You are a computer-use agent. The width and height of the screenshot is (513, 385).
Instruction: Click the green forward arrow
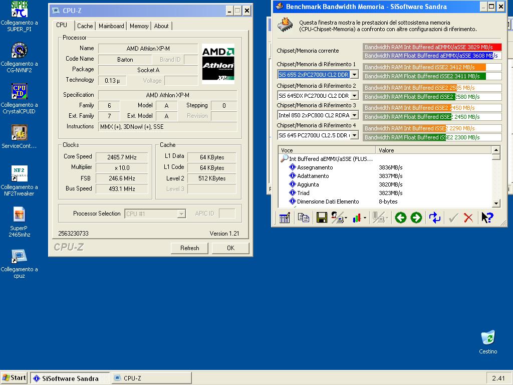[416, 218]
